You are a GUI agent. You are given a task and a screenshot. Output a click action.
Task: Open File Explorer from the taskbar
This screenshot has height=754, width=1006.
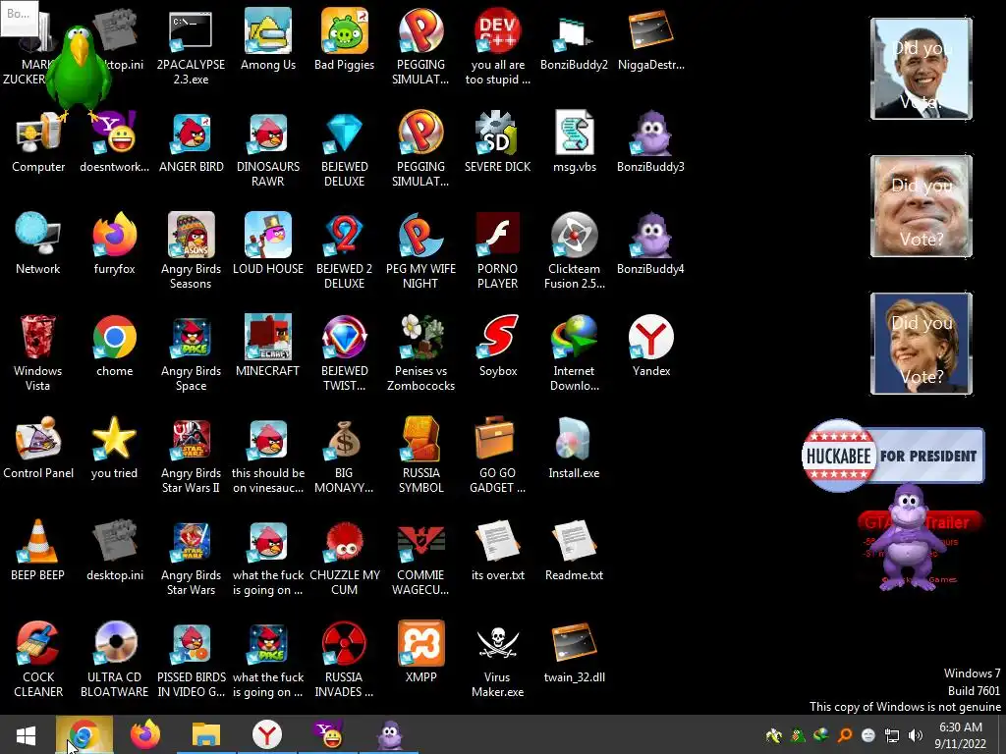[x=206, y=735]
